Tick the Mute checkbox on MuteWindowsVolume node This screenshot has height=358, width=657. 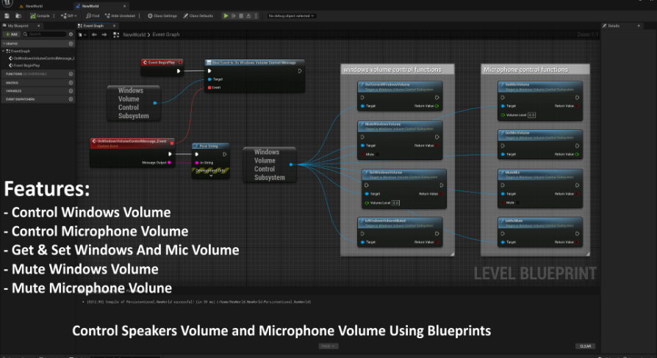(x=378, y=155)
